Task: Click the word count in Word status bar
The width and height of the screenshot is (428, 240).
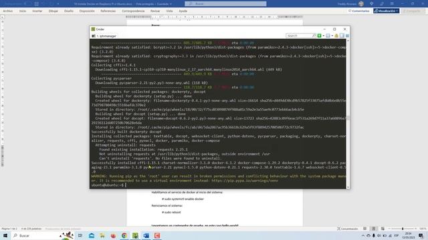Action: click(x=31, y=229)
